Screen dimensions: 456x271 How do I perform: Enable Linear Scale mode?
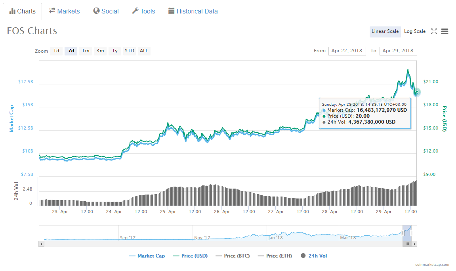(x=385, y=31)
